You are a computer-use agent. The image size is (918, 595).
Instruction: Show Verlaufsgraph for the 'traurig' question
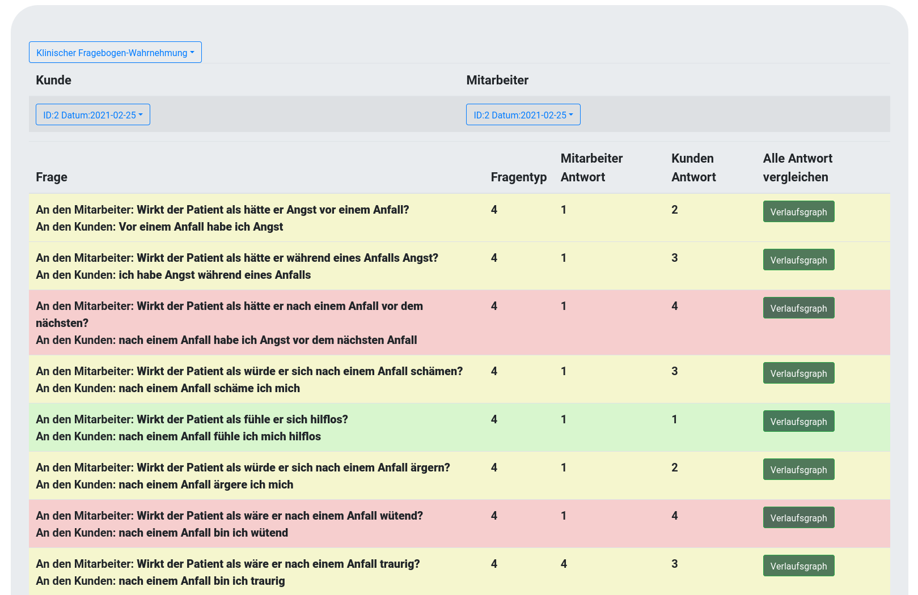point(798,566)
